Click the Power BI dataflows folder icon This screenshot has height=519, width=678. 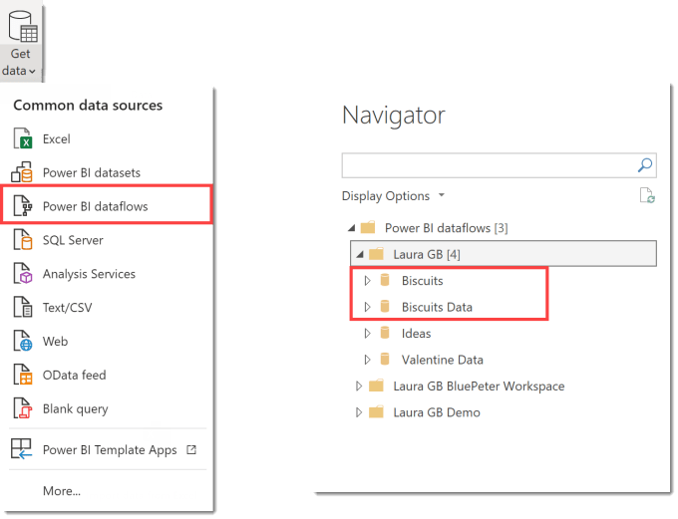pos(368,227)
